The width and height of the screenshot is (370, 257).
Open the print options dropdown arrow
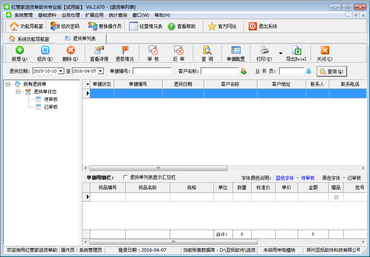[281, 53]
